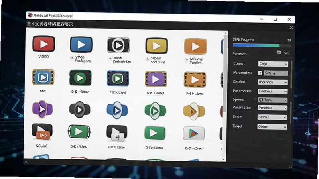
Task: Open the green film-frame play icon in bottom row
Action: coord(79,132)
